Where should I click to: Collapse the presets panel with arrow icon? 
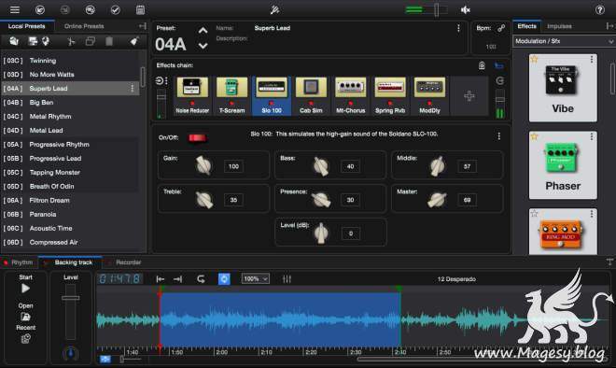pyautogui.click(x=143, y=26)
